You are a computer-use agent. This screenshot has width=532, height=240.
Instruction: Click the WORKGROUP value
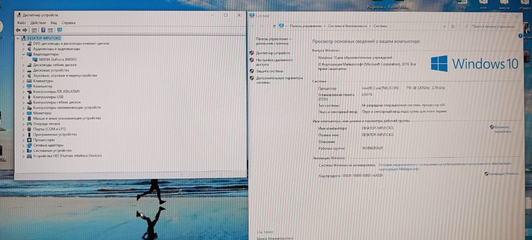372,148
